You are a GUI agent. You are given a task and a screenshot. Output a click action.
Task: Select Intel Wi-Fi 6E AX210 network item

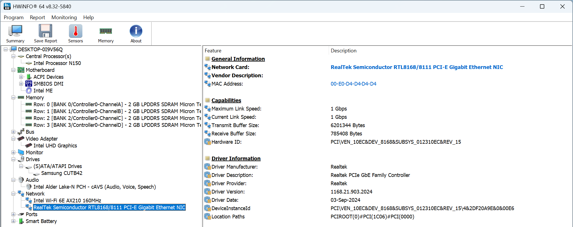click(x=67, y=201)
